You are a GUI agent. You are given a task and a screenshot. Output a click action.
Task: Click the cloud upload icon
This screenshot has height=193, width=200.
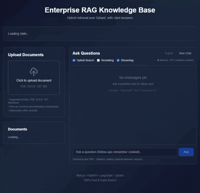[x=34, y=72]
